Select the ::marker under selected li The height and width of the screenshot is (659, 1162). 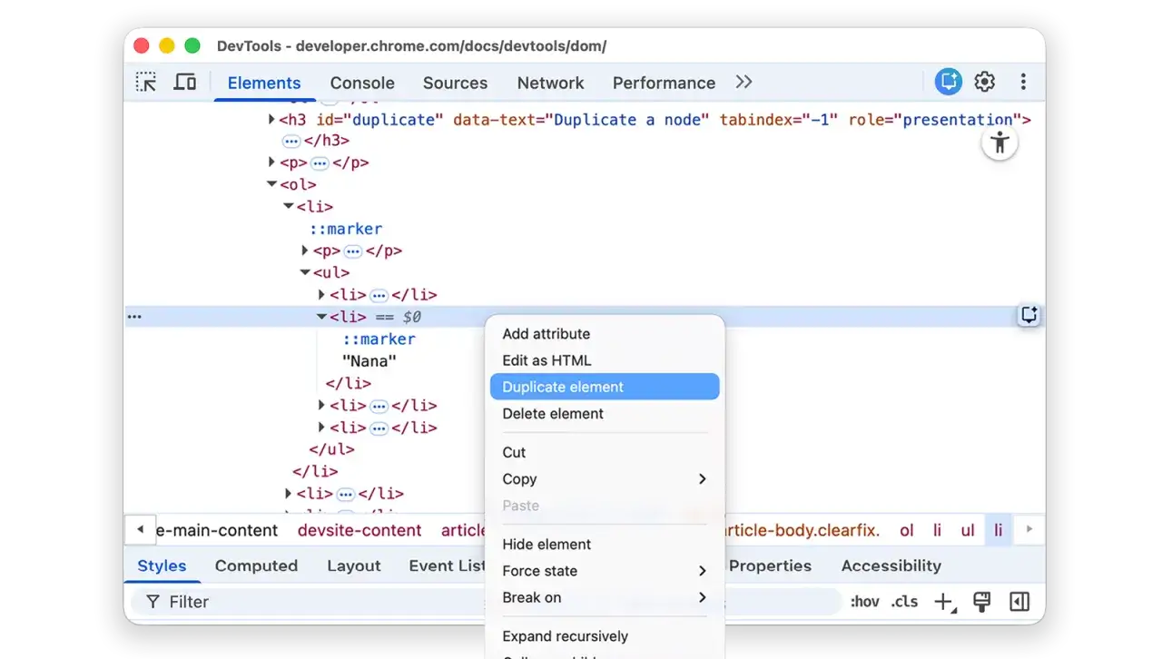[x=379, y=339]
